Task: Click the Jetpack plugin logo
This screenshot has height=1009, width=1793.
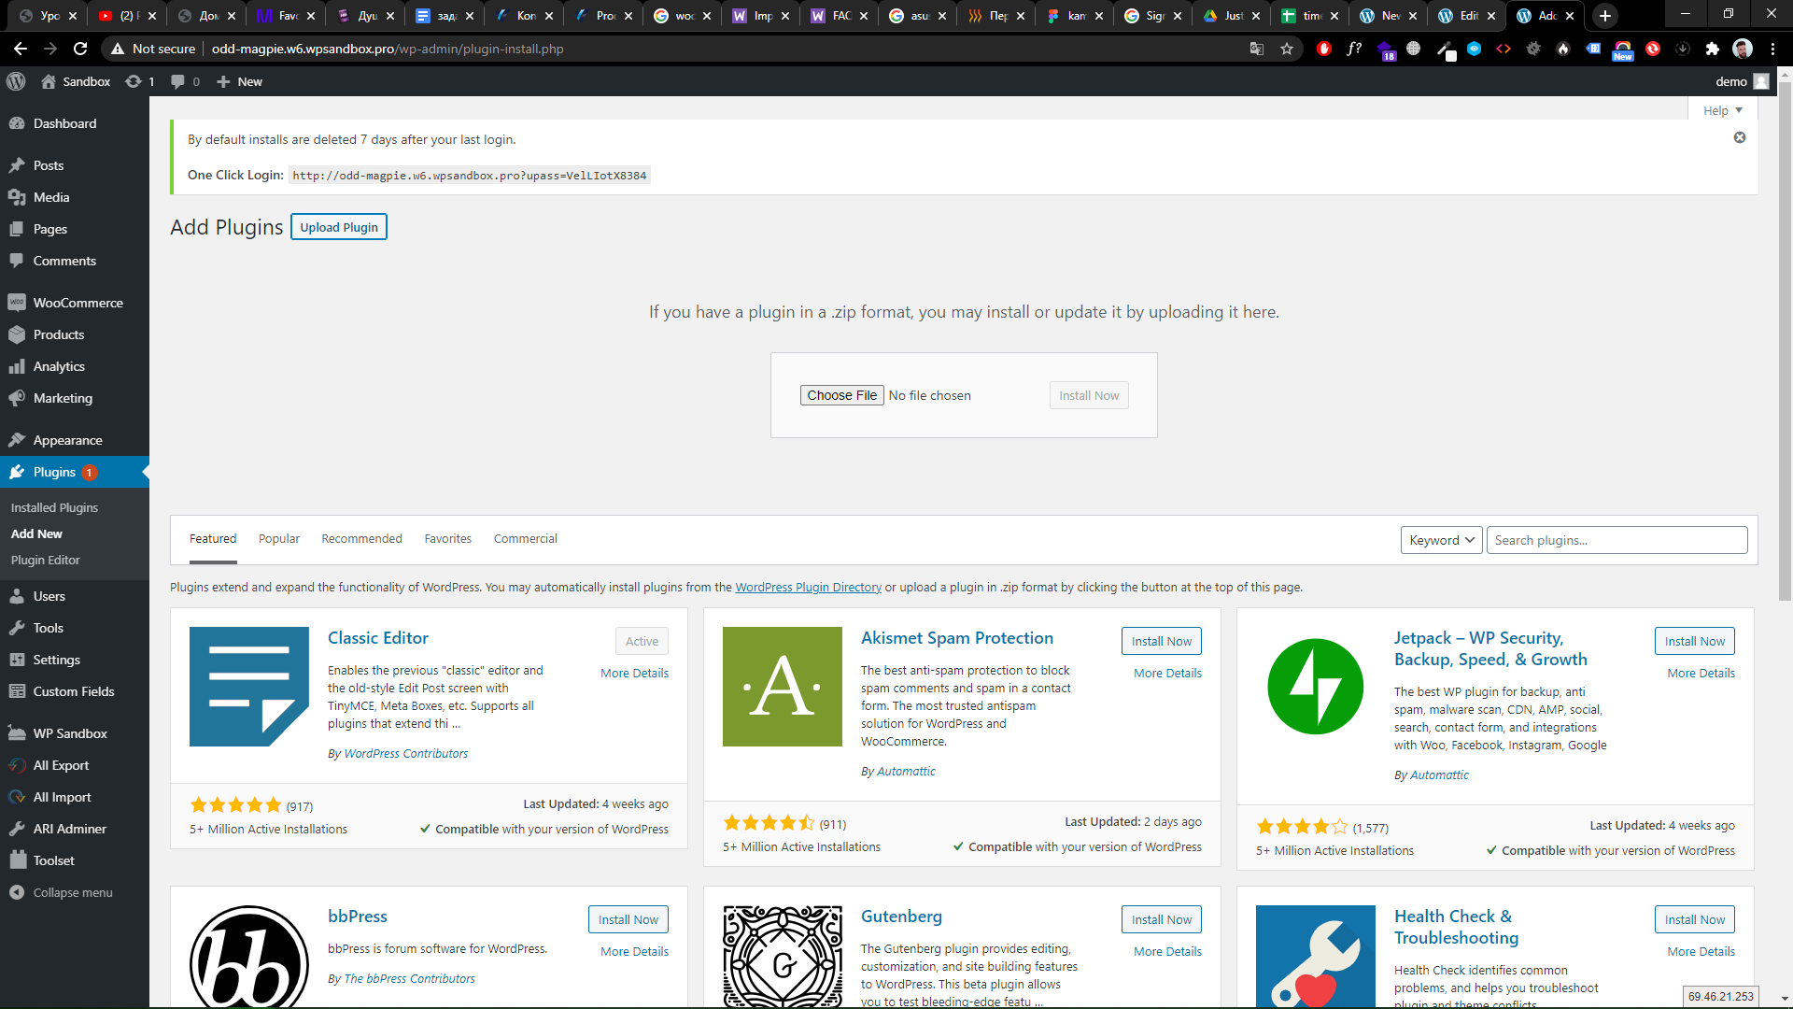Action: [1316, 687]
